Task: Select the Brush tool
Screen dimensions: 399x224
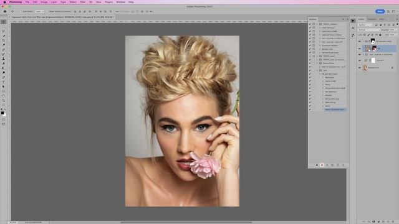Action: pyautogui.click(x=4, y=54)
